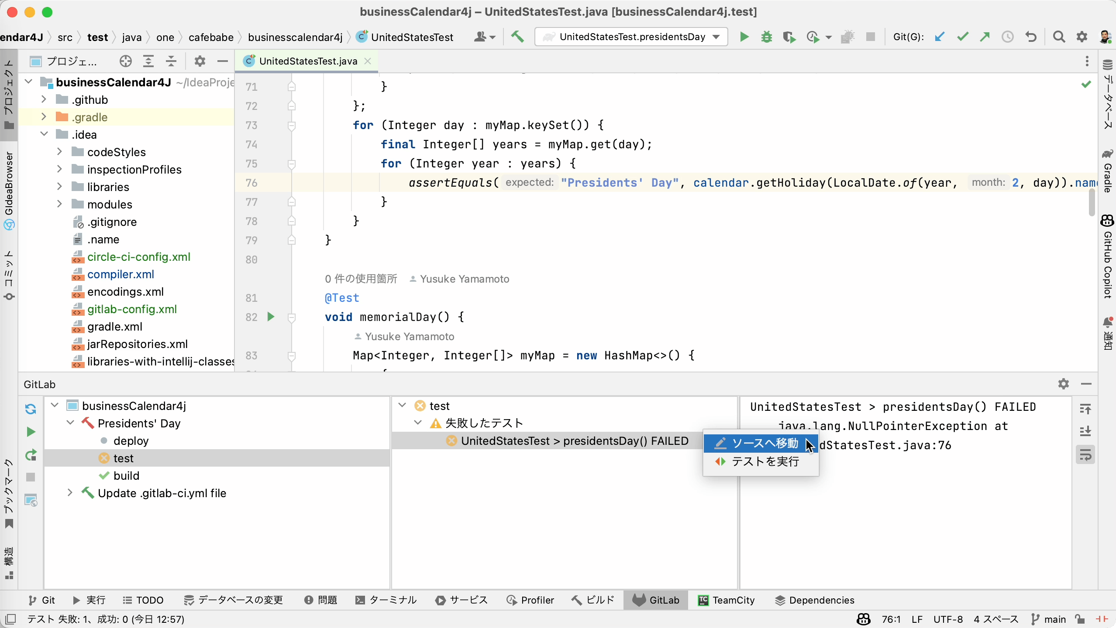Open gitlab-config.xml in Project tree
Viewport: 1116px width, 628px height.
[132, 309]
